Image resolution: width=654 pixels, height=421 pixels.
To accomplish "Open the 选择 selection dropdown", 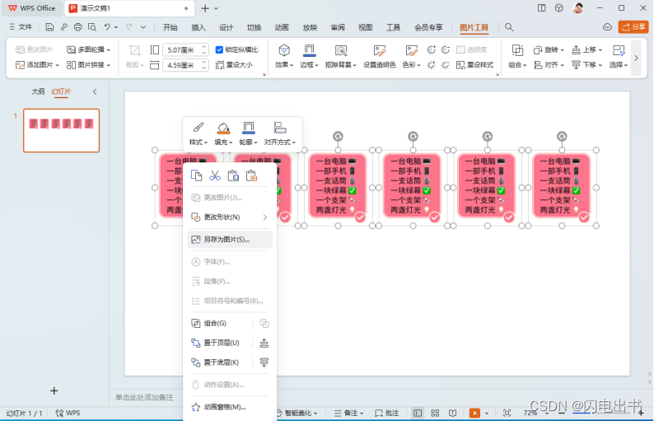I will click(619, 56).
